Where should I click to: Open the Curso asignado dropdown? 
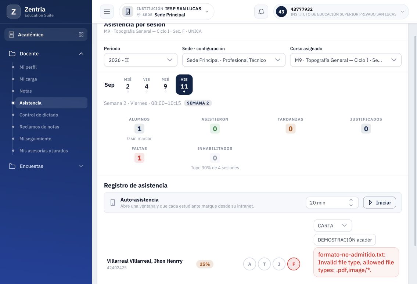click(346, 60)
